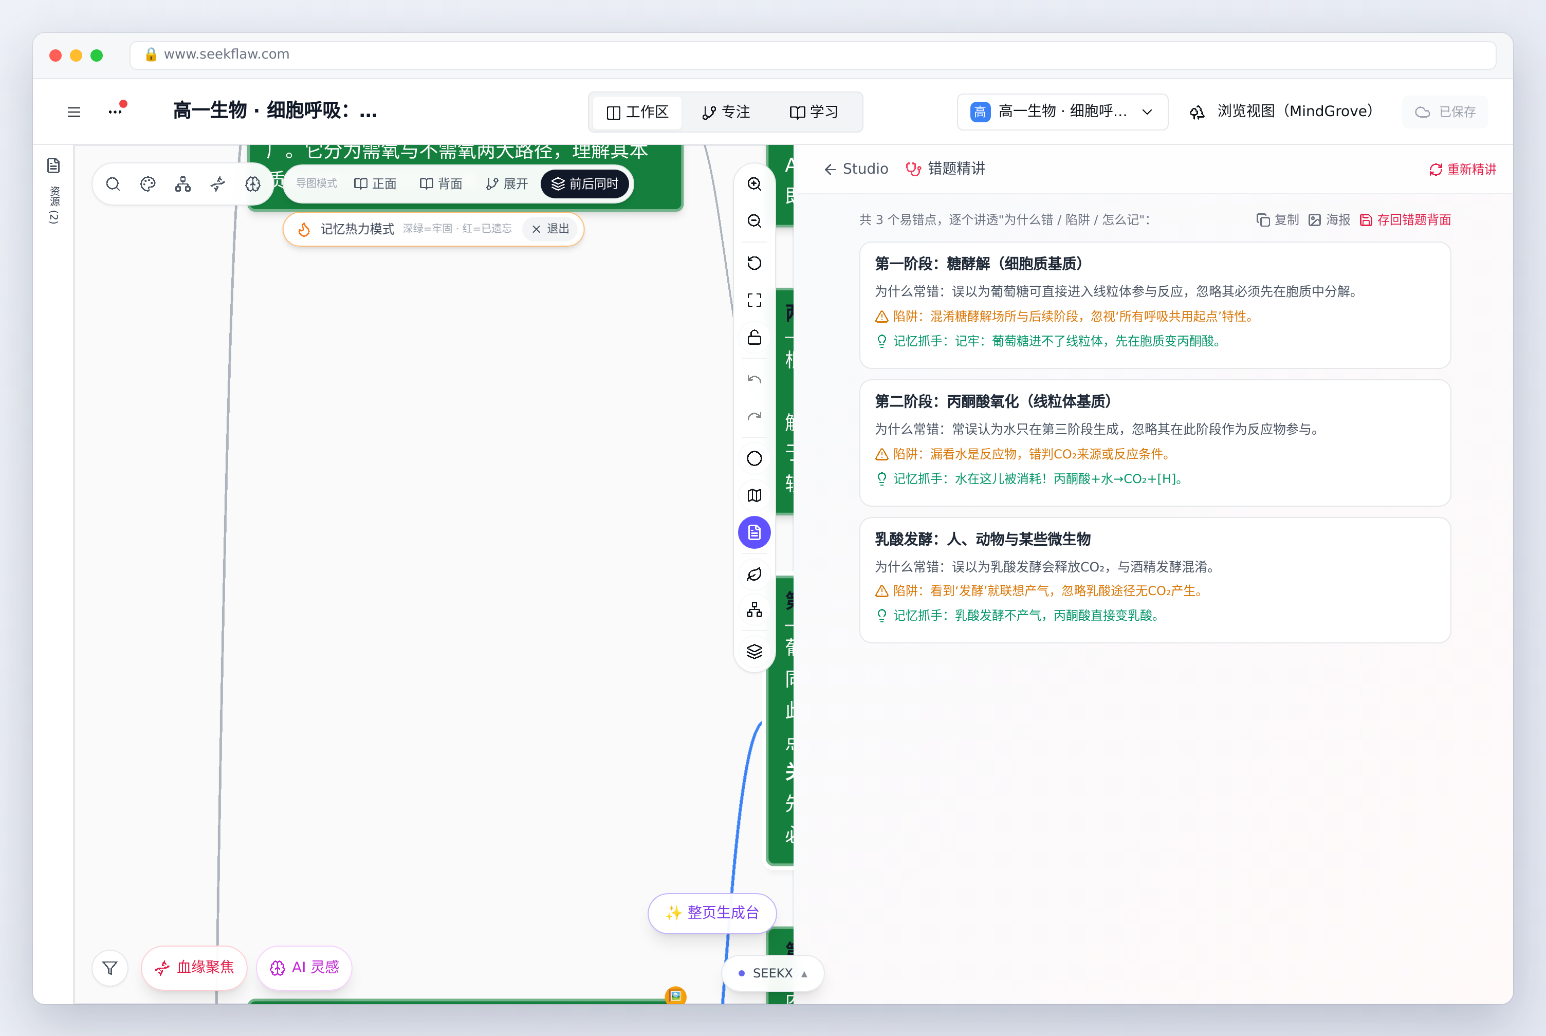Screen dimensions: 1546x1036
Task: Click the leaf icon in vertical toolbar
Action: coord(754,574)
